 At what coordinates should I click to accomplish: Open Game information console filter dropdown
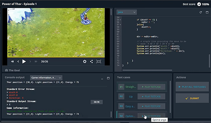pos(46,78)
